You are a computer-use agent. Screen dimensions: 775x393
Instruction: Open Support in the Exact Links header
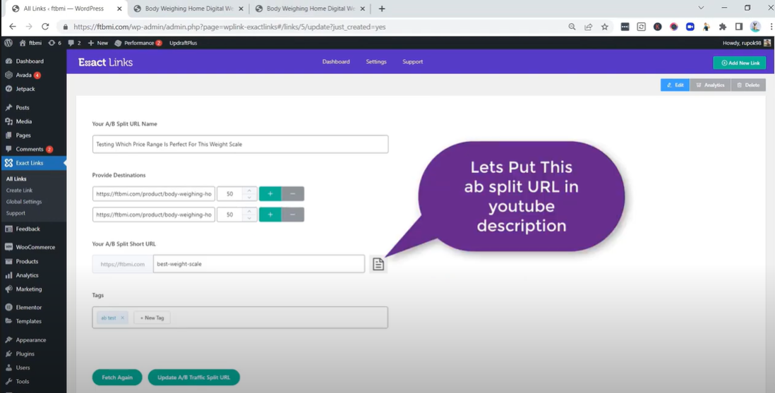tap(413, 62)
